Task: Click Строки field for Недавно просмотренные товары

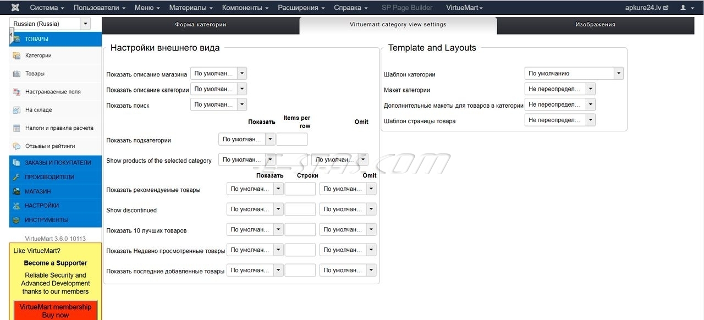Action: tap(300, 250)
